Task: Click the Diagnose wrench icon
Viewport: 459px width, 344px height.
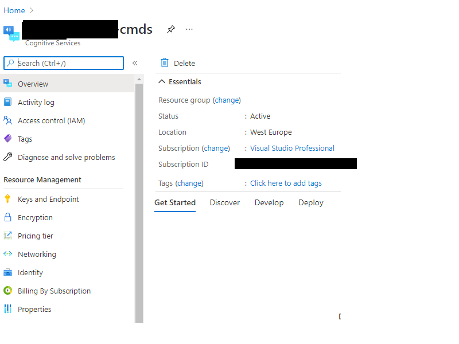Action: [8, 157]
